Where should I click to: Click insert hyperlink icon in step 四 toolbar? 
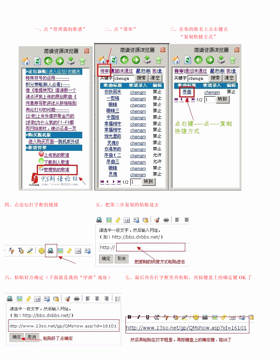click(x=50, y=251)
